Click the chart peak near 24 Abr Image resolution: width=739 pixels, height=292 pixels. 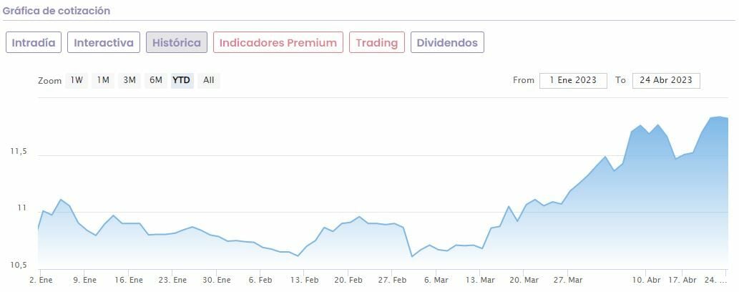[x=718, y=117]
